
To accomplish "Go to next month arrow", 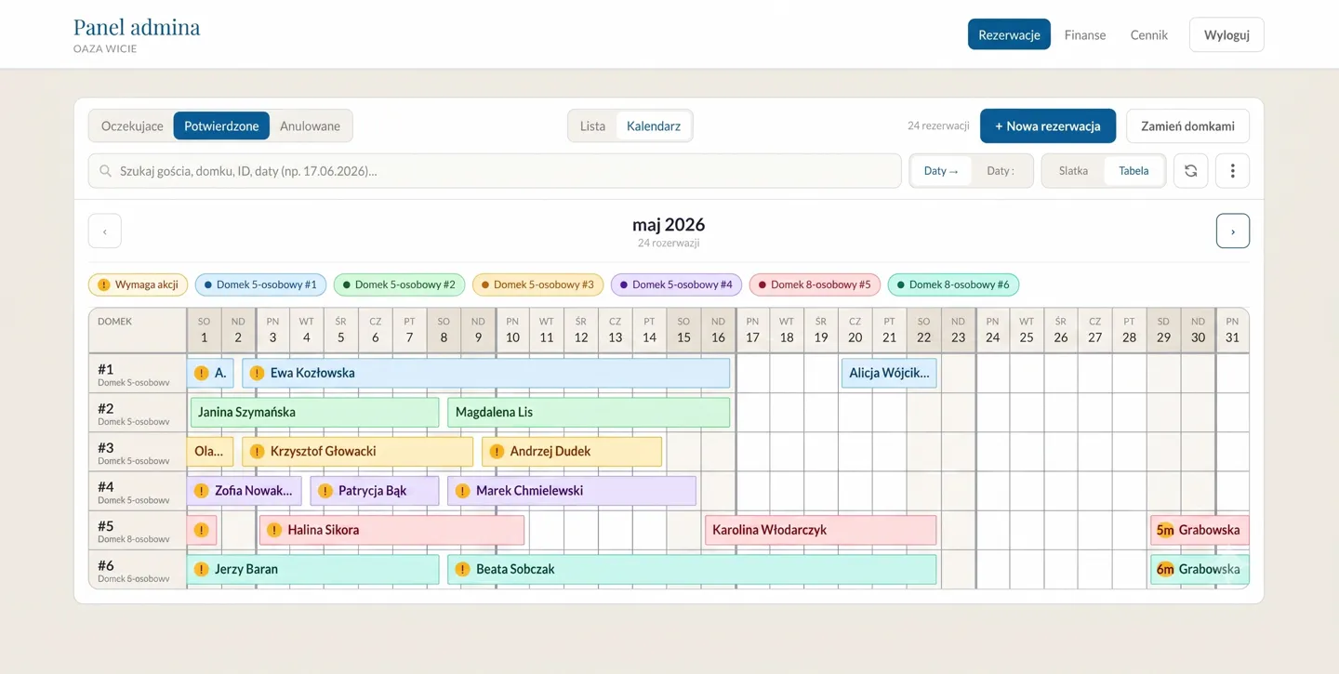I will pos(1233,231).
